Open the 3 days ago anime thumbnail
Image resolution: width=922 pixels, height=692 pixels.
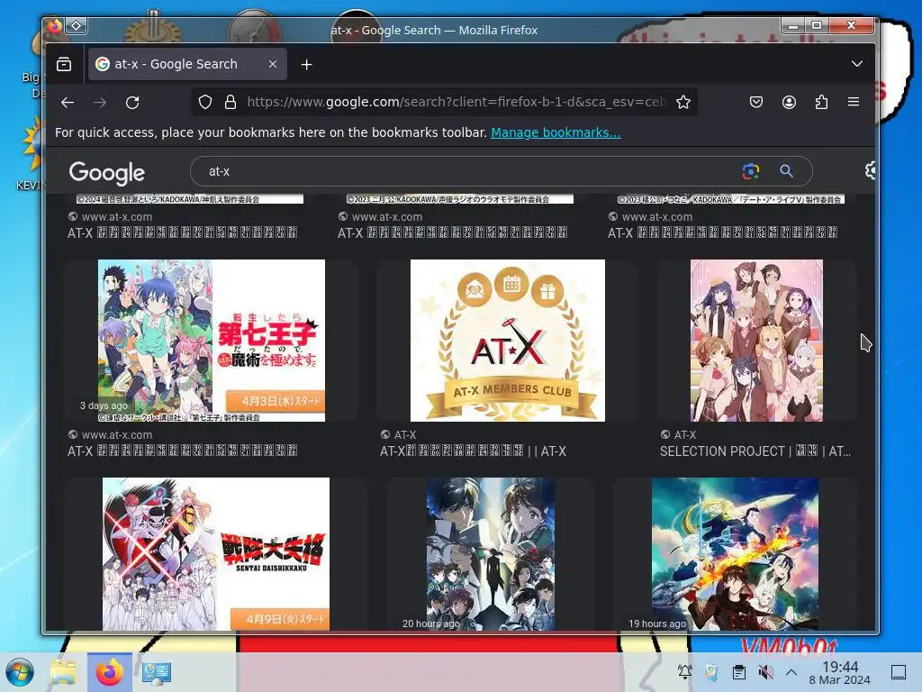[211, 341]
